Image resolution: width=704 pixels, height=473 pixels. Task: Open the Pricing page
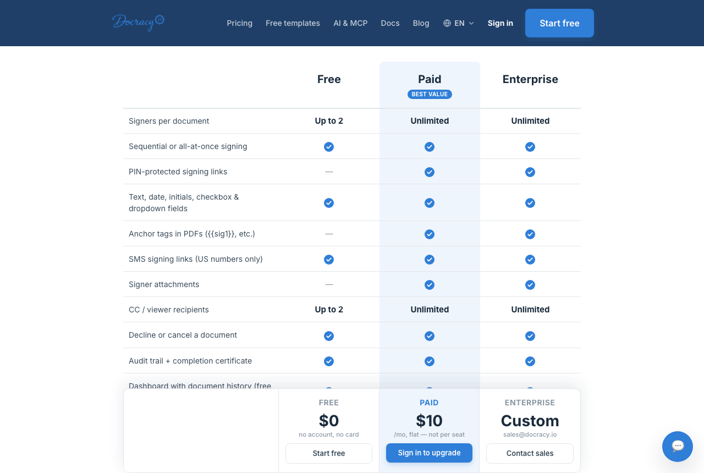[x=240, y=23]
